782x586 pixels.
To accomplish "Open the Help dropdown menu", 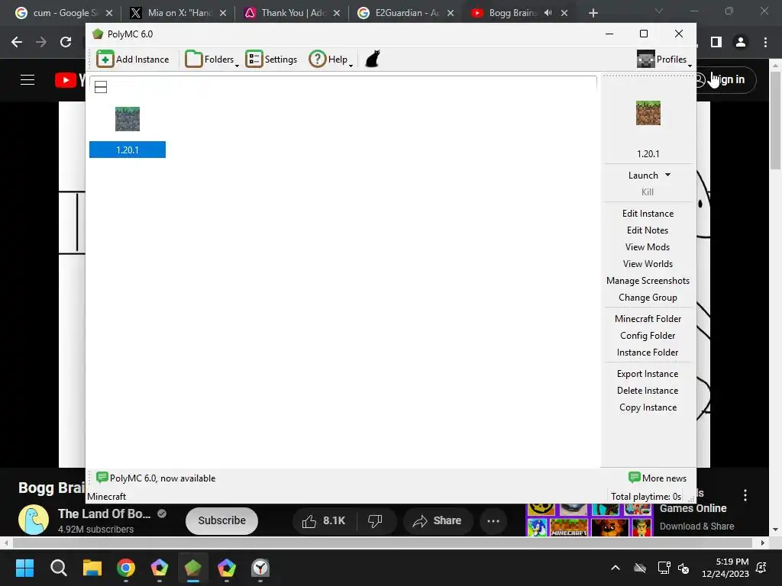I will 331,60.
